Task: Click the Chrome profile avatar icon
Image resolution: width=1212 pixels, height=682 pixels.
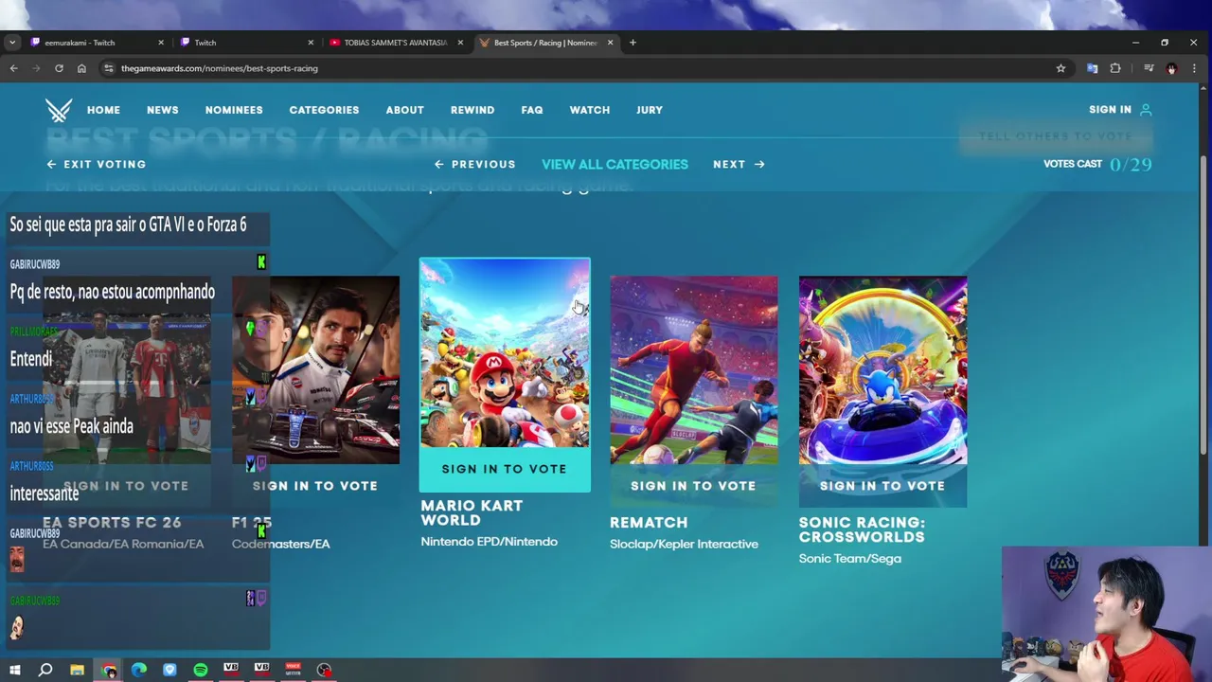Action: [x=1171, y=68]
